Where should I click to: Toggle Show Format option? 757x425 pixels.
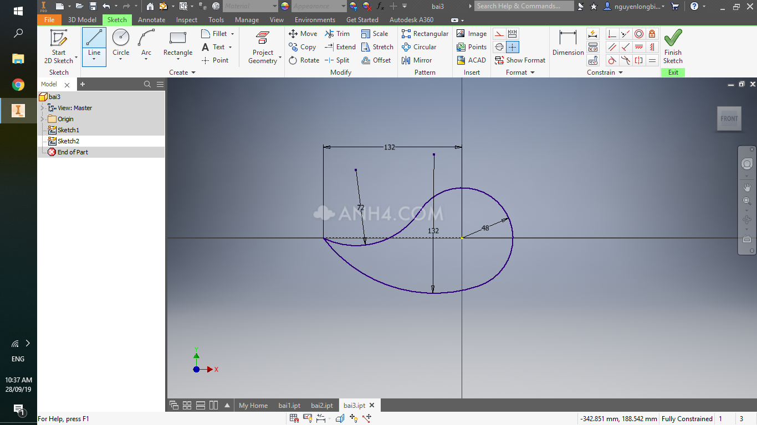[520, 60]
